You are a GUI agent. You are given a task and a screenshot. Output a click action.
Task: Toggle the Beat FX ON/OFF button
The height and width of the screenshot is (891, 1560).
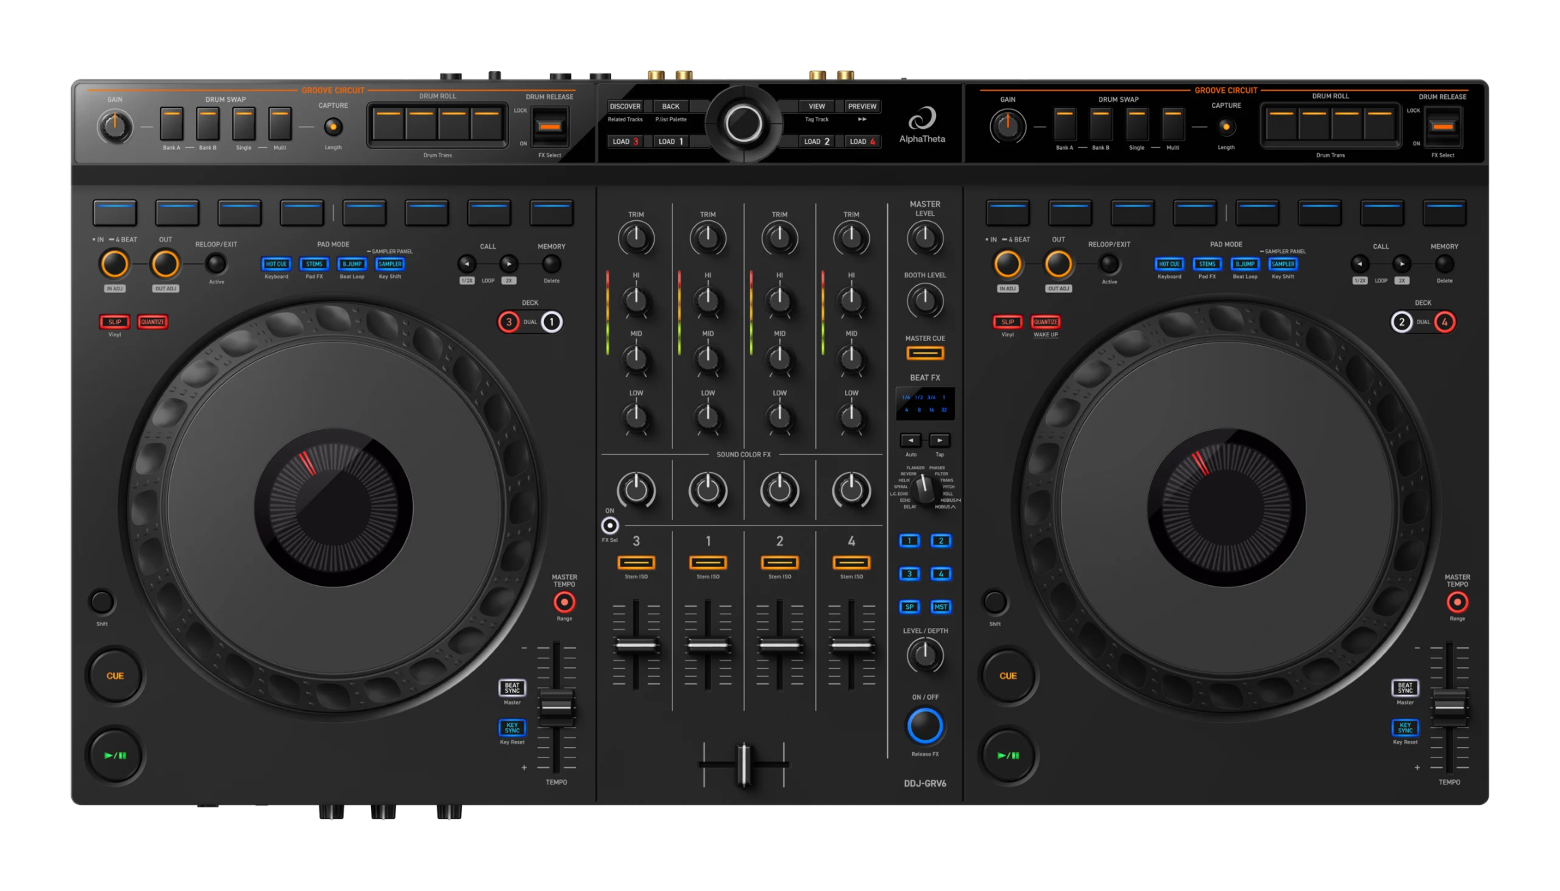pyautogui.click(x=924, y=726)
